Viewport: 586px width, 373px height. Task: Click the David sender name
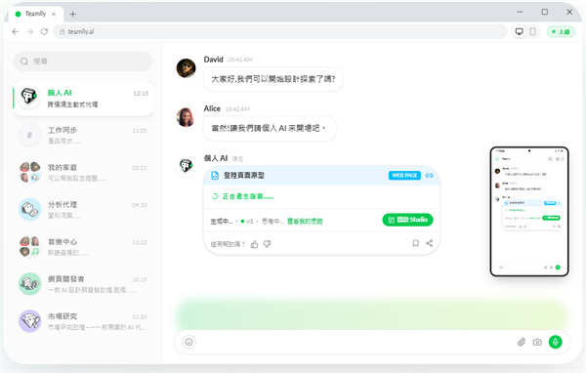[213, 60]
